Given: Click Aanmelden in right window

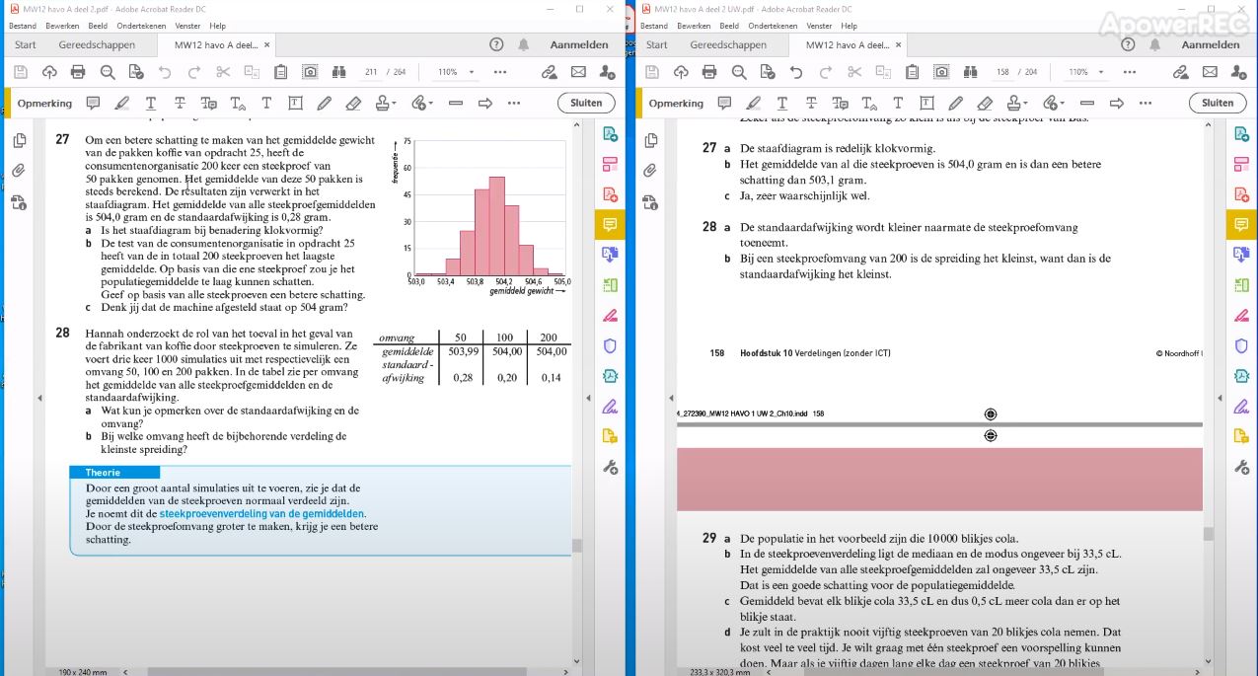Looking at the screenshot, I should 1211,44.
